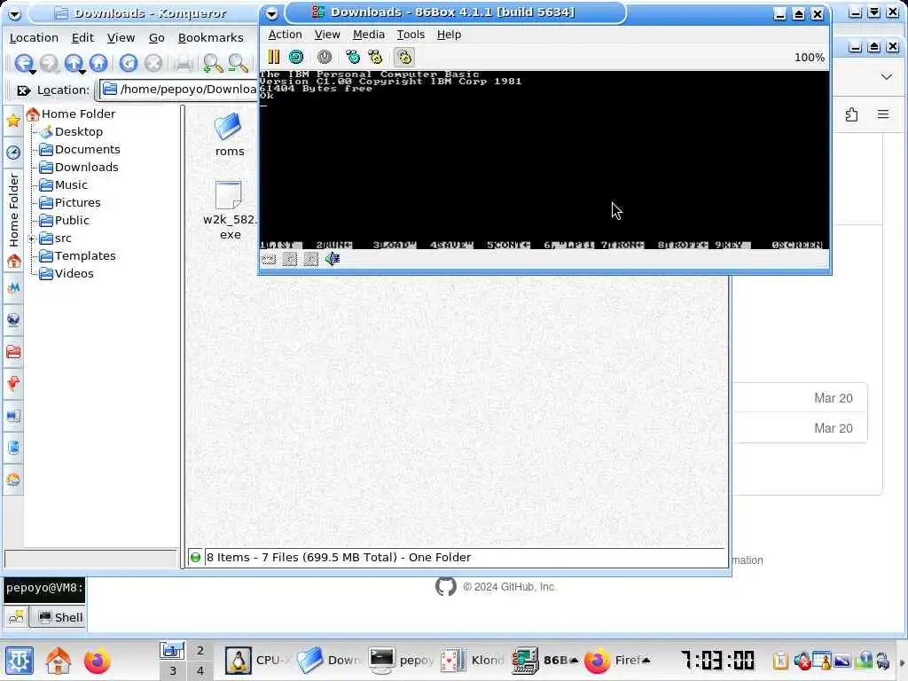Select Desktop in the folder tree
Screen dimensions: 908x681
[78, 131]
